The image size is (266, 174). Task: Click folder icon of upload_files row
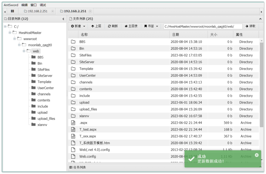coord(73,109)
